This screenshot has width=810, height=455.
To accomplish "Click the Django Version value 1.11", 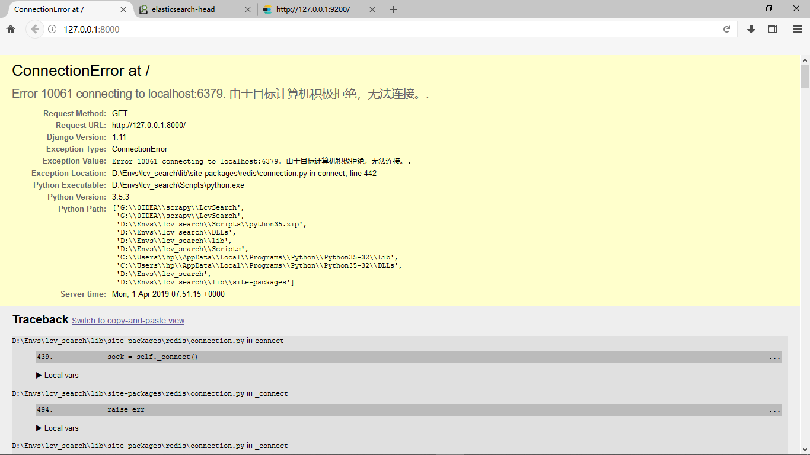I will 119,137.
